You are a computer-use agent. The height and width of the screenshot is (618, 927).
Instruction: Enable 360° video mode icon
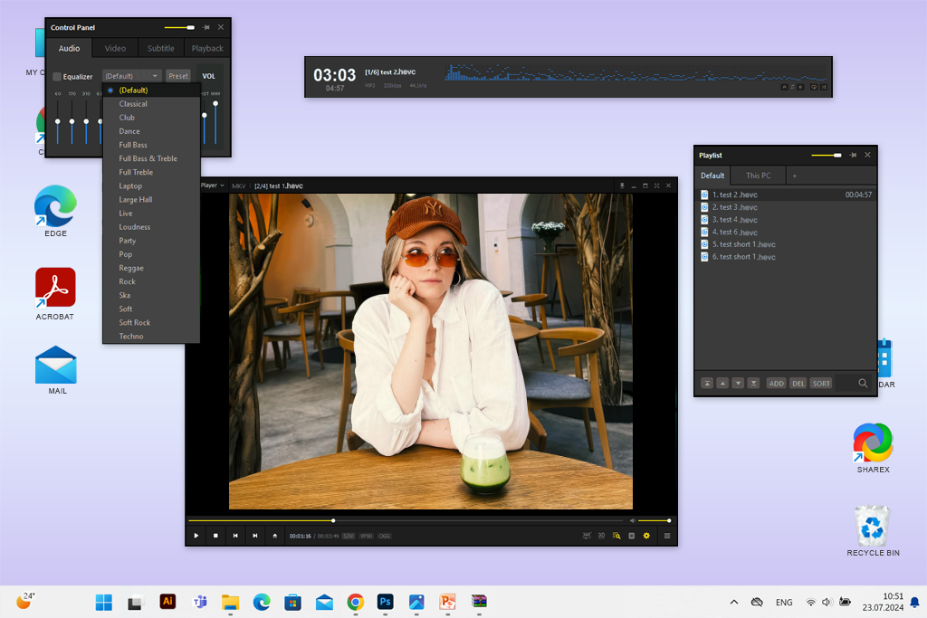tap(587, 536)
